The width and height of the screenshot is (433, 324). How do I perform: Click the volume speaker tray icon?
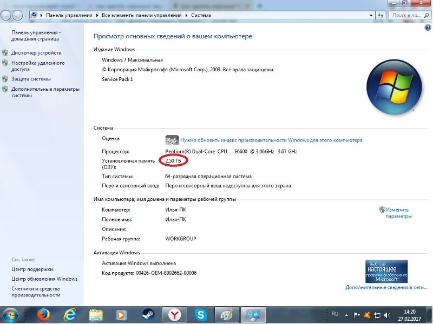387,315
